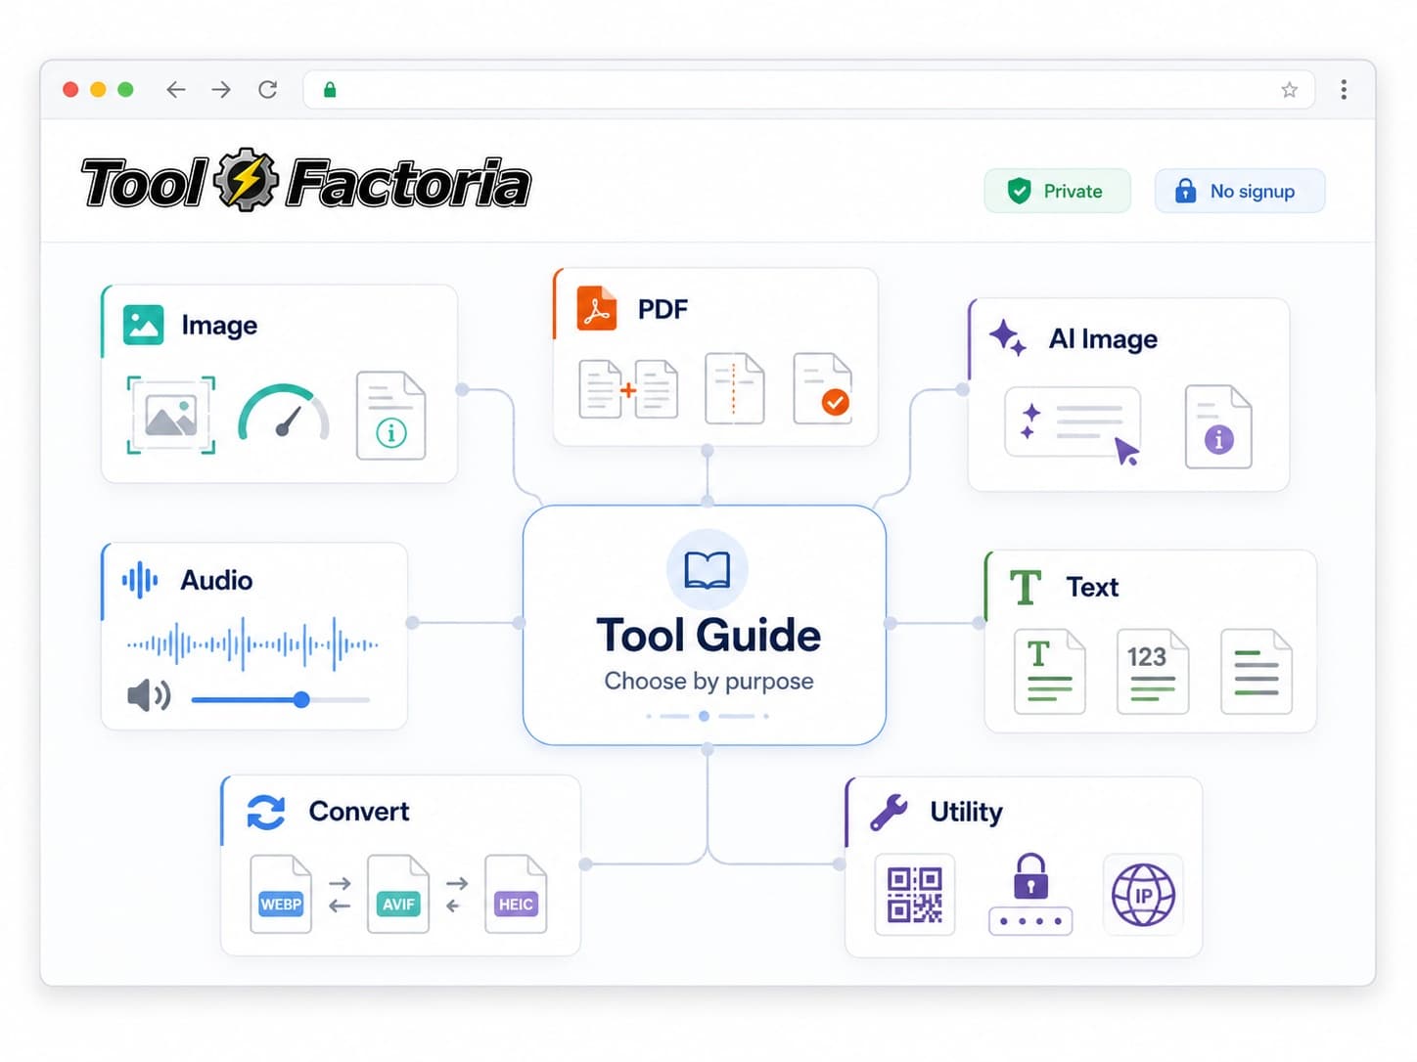Click the browser forward arrow
The height and width of the screenshot is (1062, 1417).
pyautogui.click(x=221, y=90)
